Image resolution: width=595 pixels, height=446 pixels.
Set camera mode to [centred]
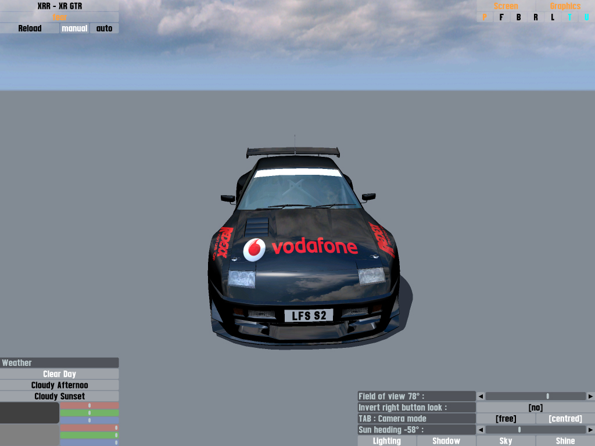coord(565,419)
